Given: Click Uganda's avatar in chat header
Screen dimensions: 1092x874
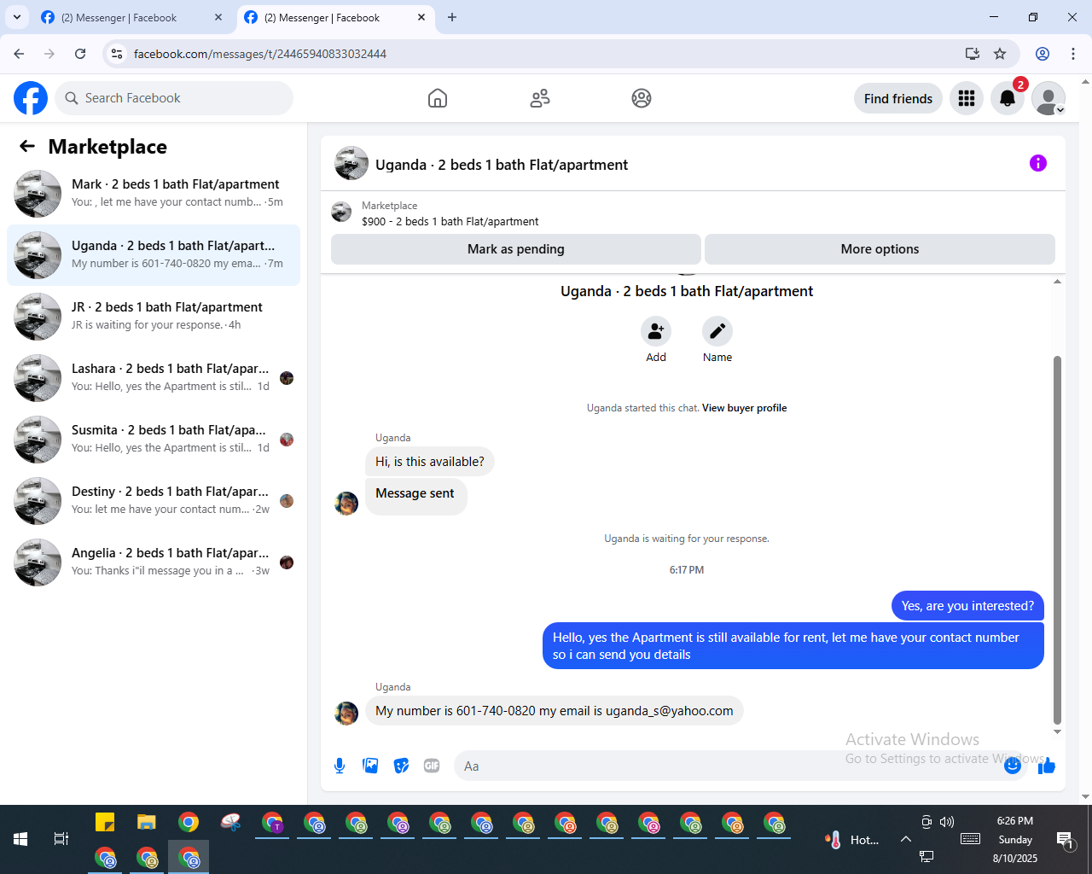Looking at the screenshot, I should tap(351, 163).
